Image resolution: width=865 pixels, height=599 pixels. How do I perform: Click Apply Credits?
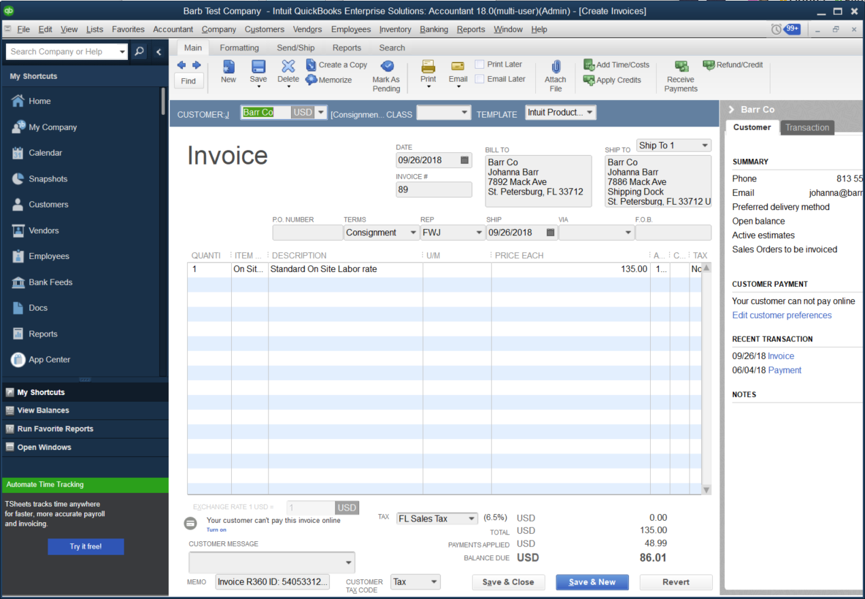[x=613, y=80]
